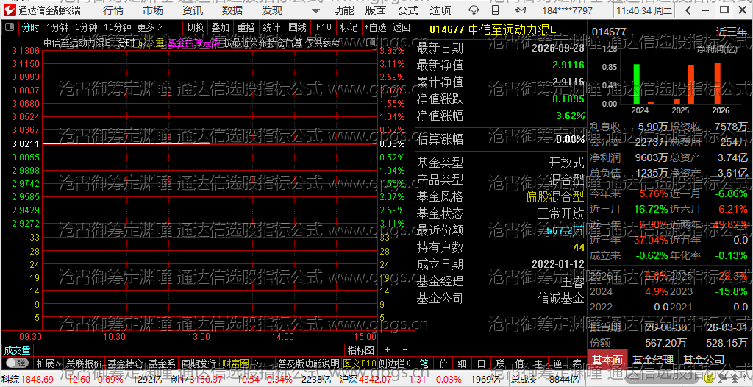Open the customer service headset icon
The image size is (753, 387).
(x=474, y=10)
